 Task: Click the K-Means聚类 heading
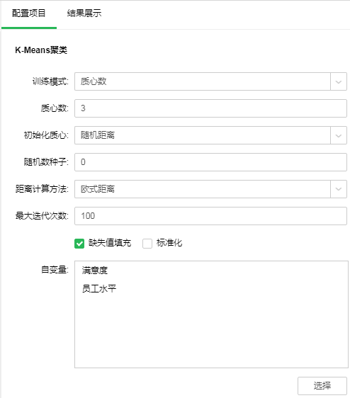[x=41, y=50]
